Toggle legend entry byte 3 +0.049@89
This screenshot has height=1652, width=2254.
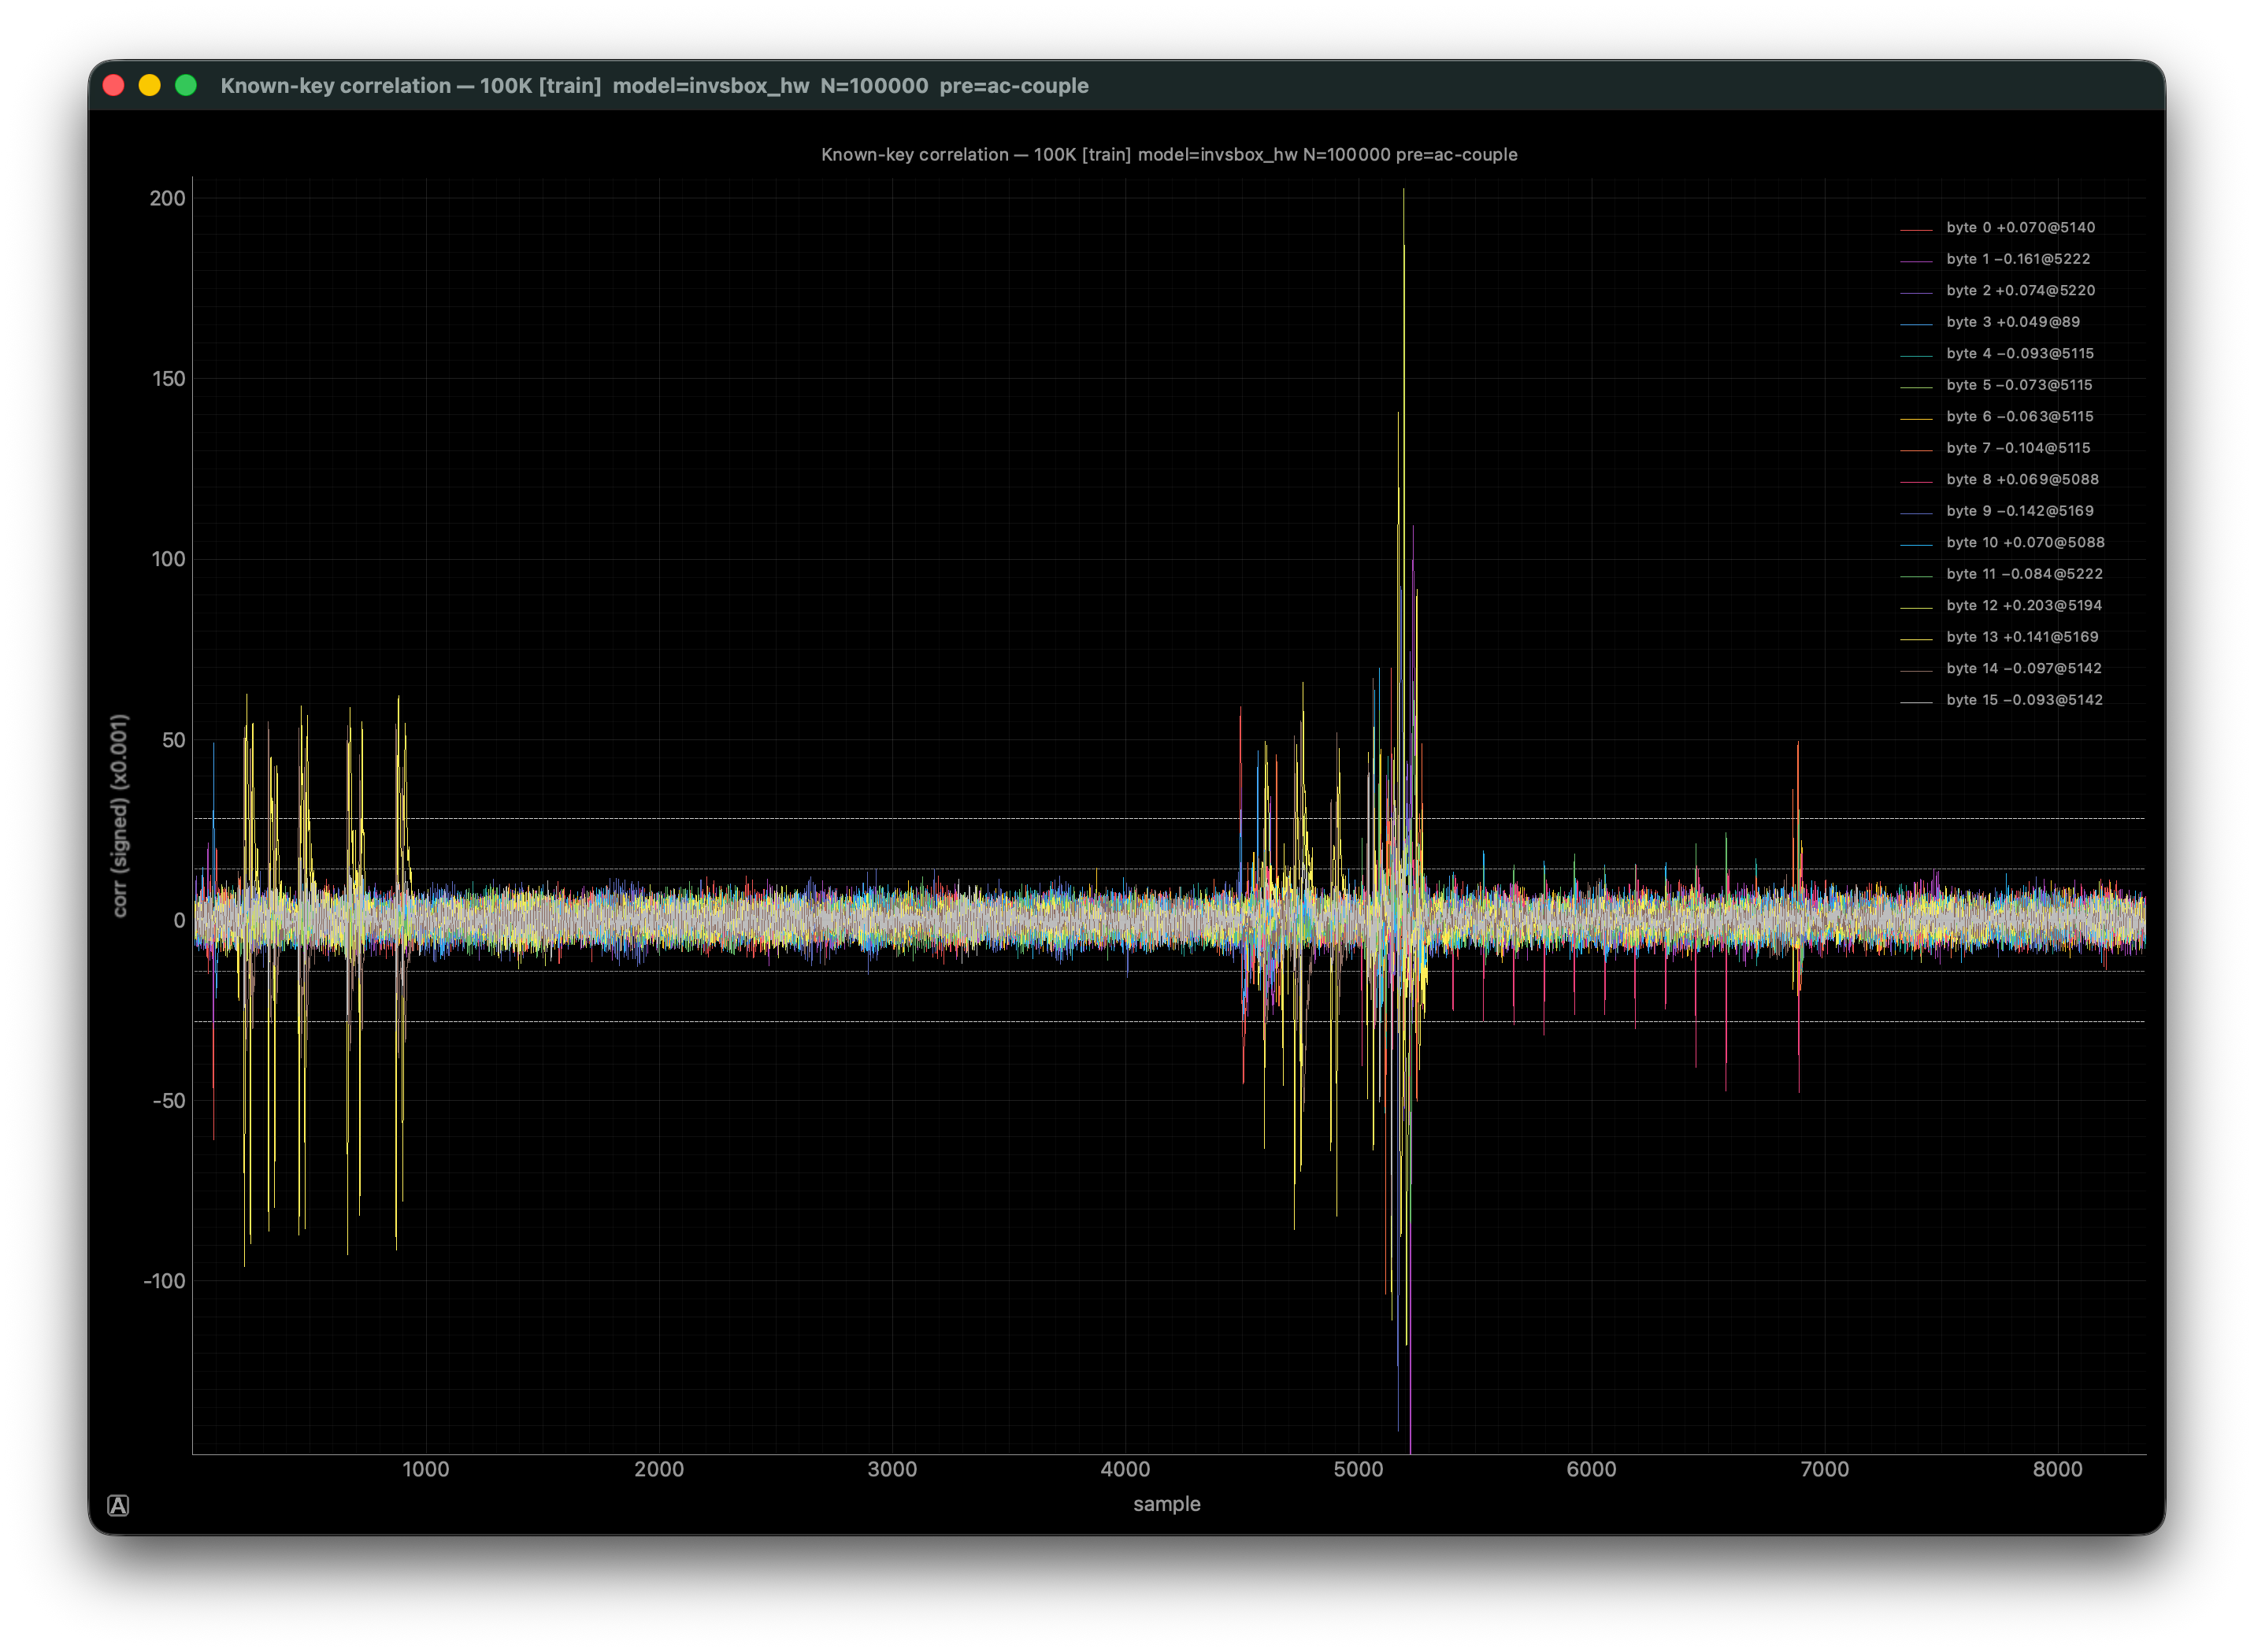tap(1990, 322)
